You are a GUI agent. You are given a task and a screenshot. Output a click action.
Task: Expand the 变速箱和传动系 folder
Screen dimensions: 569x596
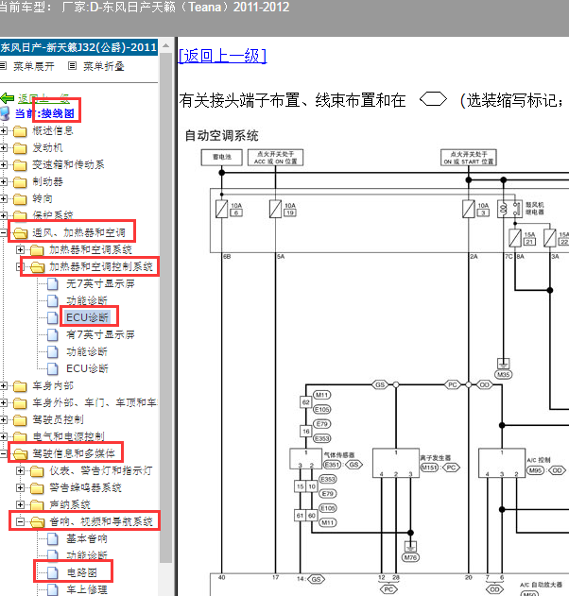click(x=4, y=165)
